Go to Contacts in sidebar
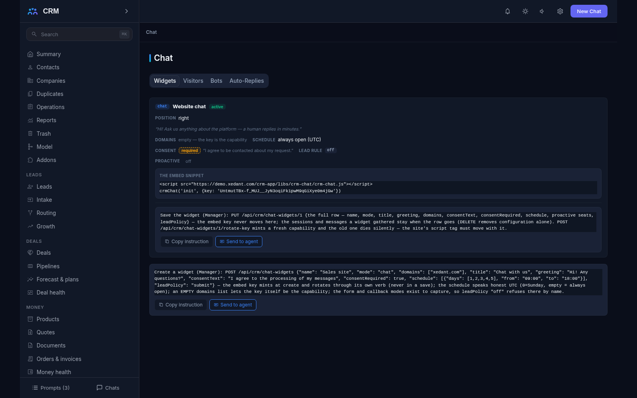This screenshot has height=398, width=637. coord(79,67)
